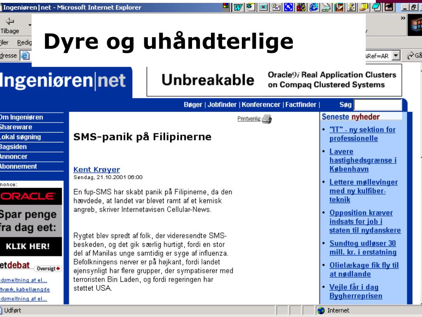Launch Excel from Office shortcut bar
This screenshot has height=317, width=422.
coord(251,7)
